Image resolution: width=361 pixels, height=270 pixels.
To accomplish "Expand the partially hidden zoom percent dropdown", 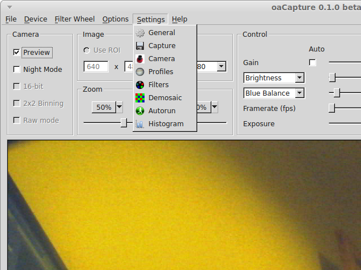I will [214, 107].
